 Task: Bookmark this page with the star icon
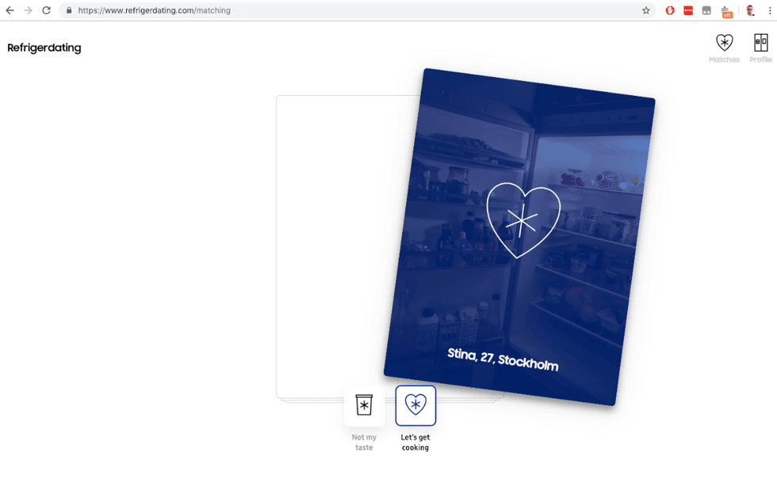646,10
